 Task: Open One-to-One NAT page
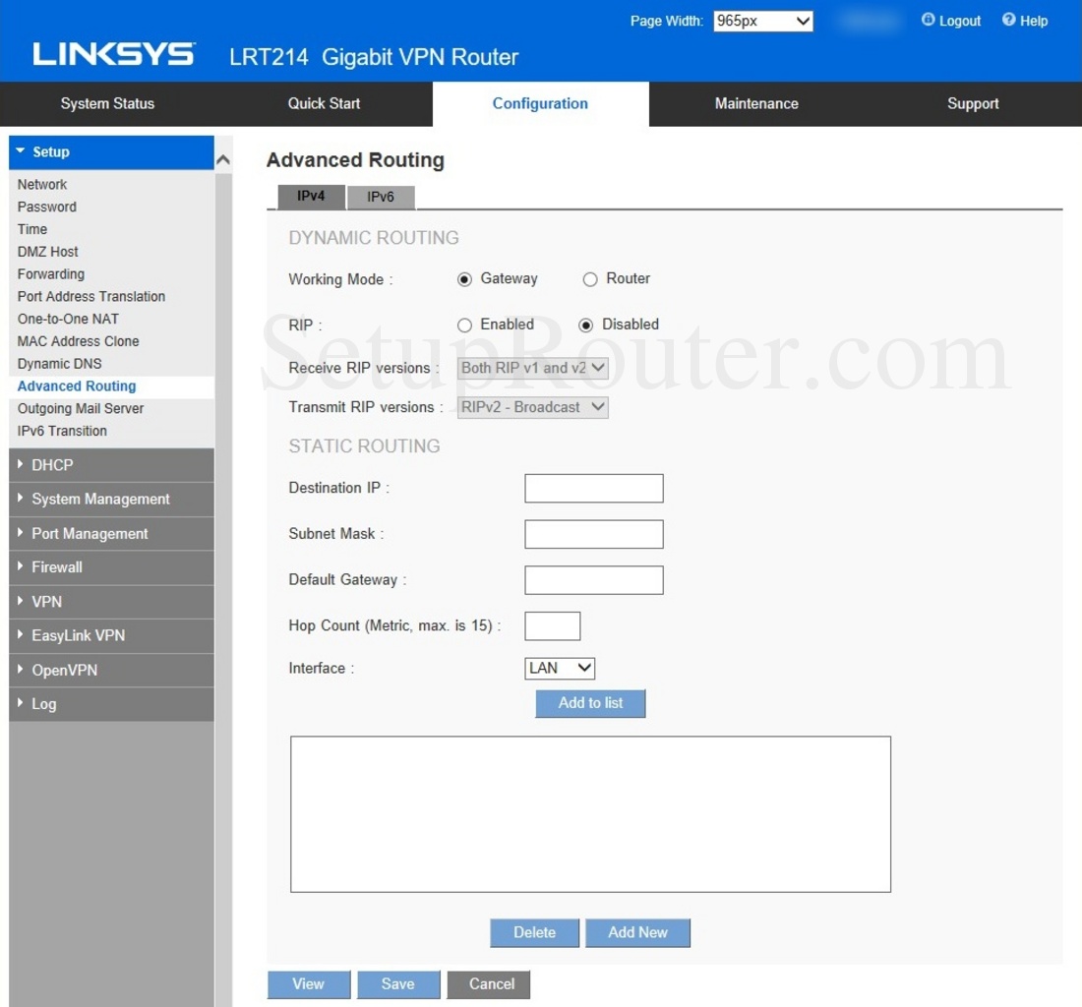68,320
